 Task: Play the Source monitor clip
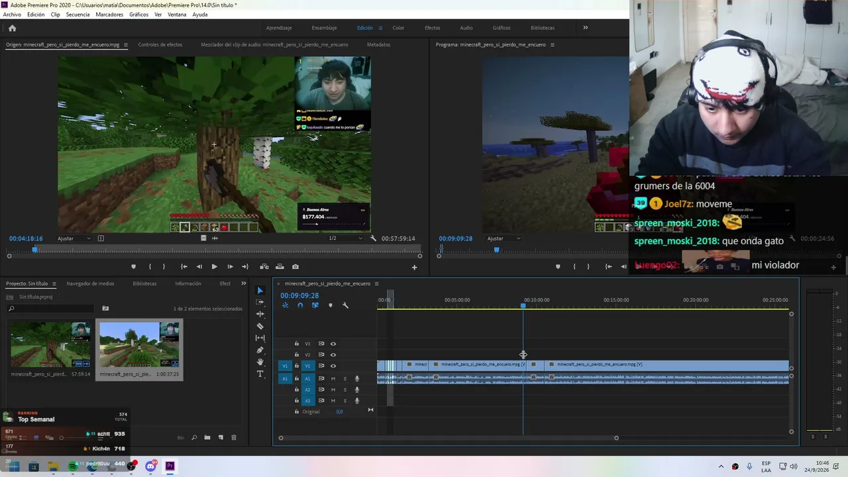214,267
